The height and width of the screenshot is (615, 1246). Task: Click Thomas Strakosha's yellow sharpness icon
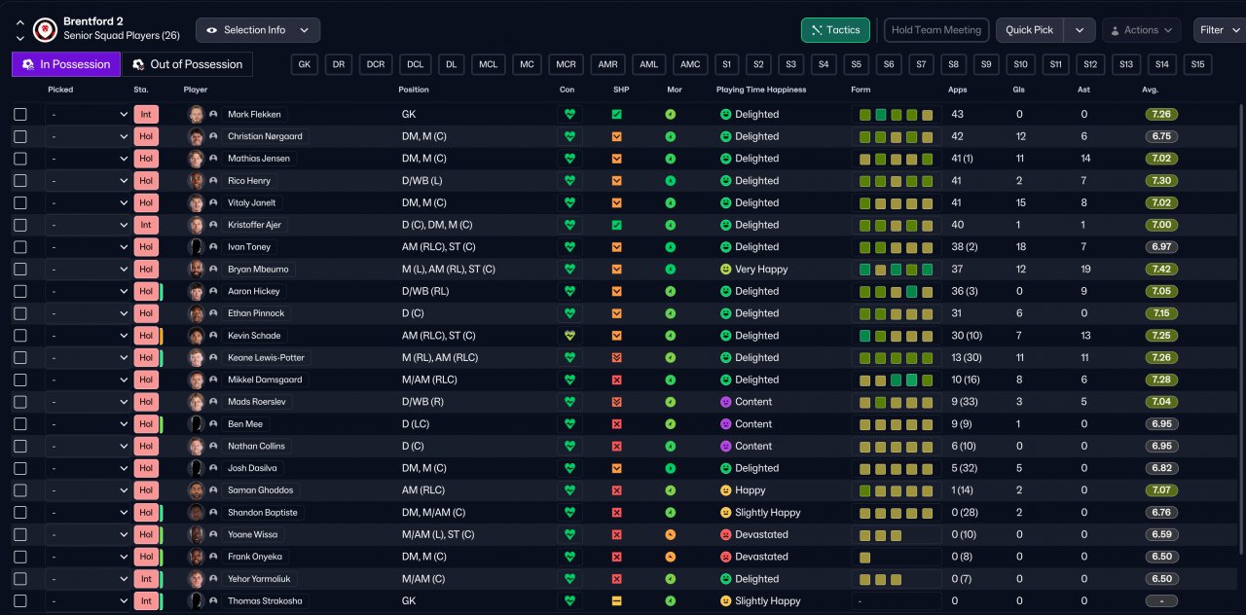(616, 601)
